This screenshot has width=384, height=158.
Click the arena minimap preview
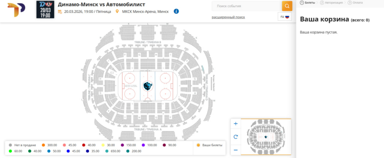click(x=265, y=137)
